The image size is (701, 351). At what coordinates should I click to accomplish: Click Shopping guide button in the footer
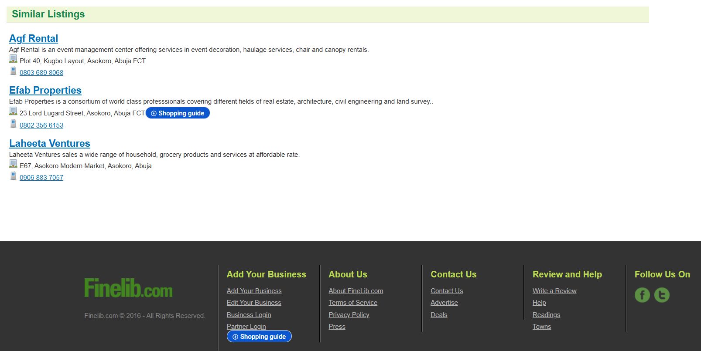click(259, 337)
